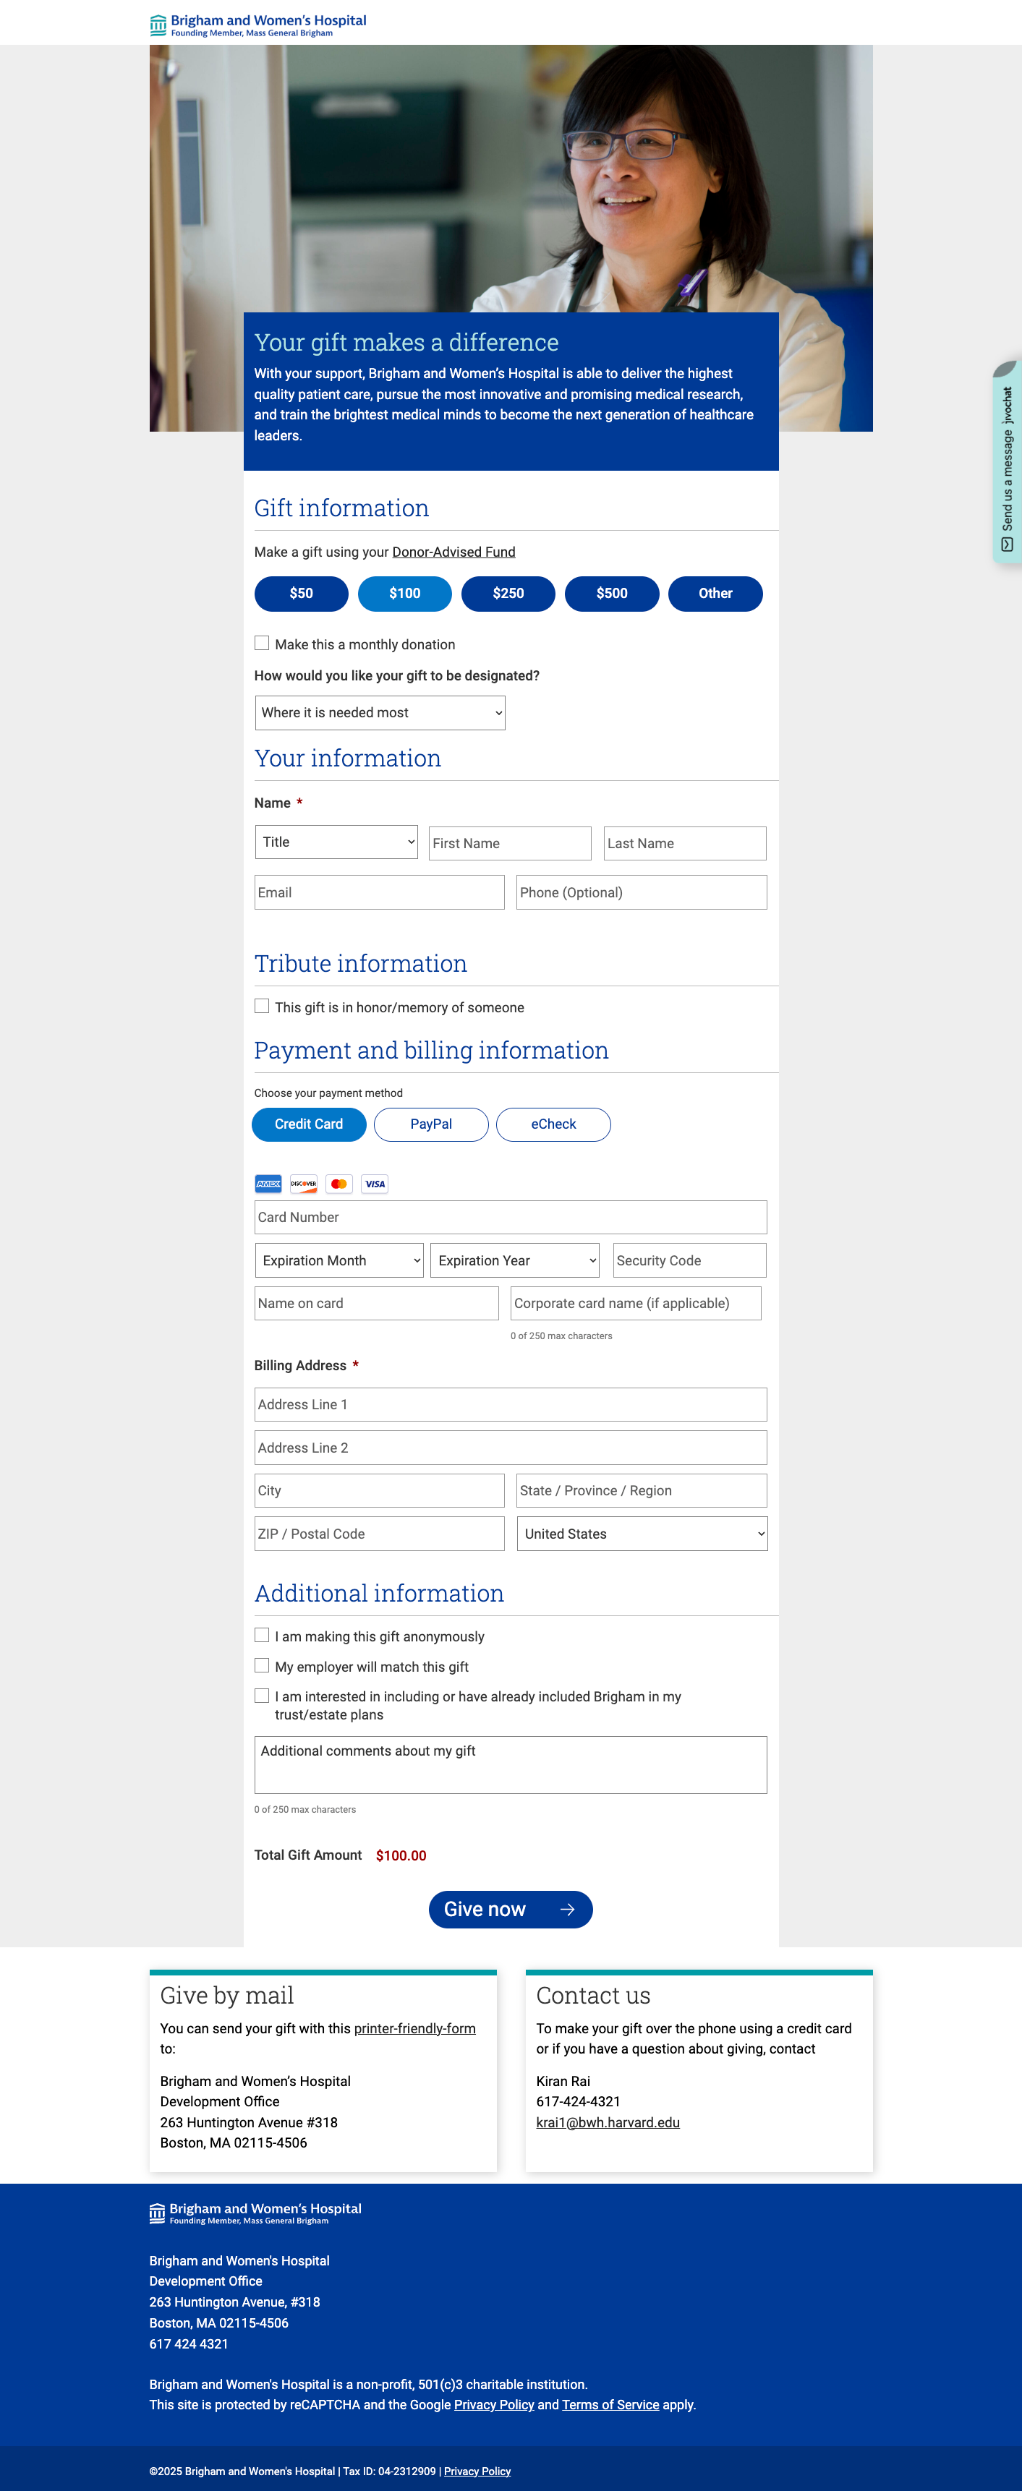Viewport: 1022px width, 2491px height.
Task: Open the Privacy Policy link beside Tax ID
Action: 477,2471
